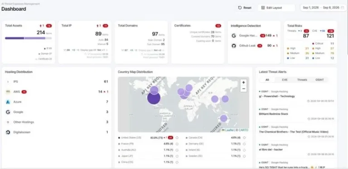Click the Google Hac... detection label
Screen dimensions: 348x169
point(248,36)
